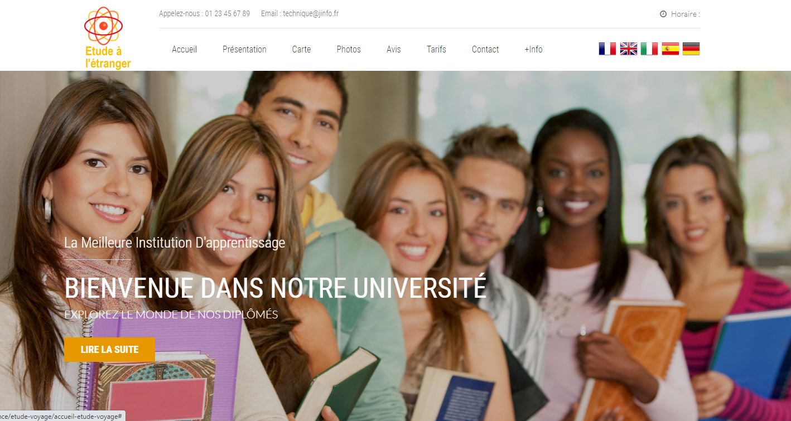Click the Bienvenue dans notre université headline
Screen dimensions: 791x421
[276, 288]
